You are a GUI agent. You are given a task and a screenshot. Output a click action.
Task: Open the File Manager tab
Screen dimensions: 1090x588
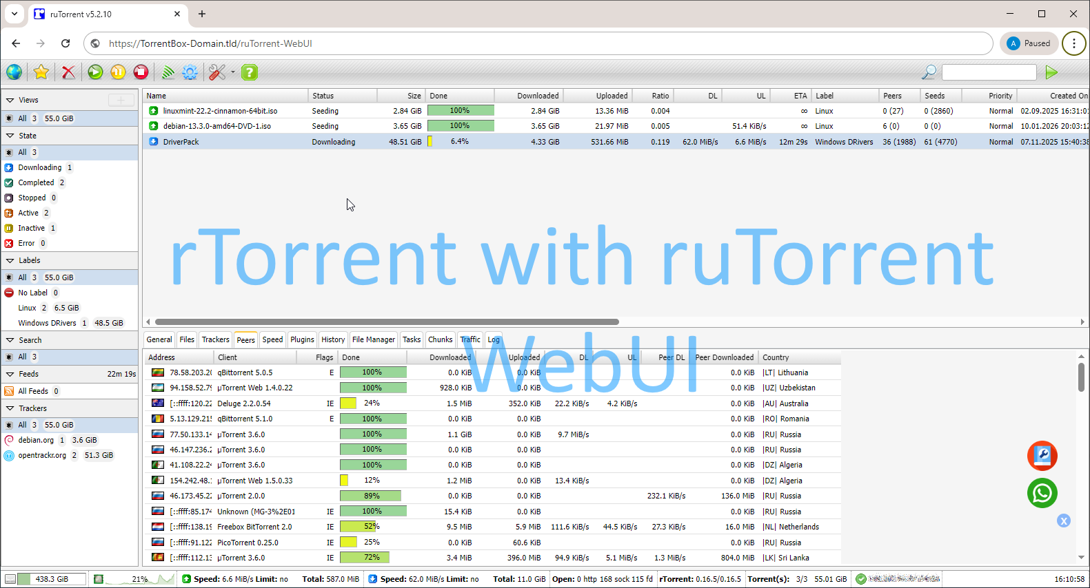pyautogui.click(x=374, y=339)
